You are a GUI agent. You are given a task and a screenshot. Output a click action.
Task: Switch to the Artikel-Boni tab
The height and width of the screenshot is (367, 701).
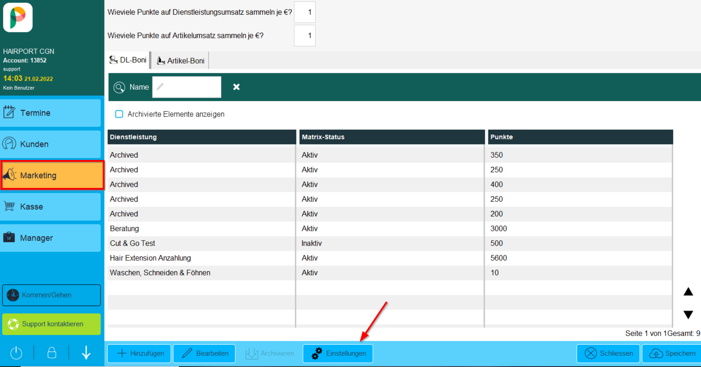pyautogui.click(x=180, y=61)
